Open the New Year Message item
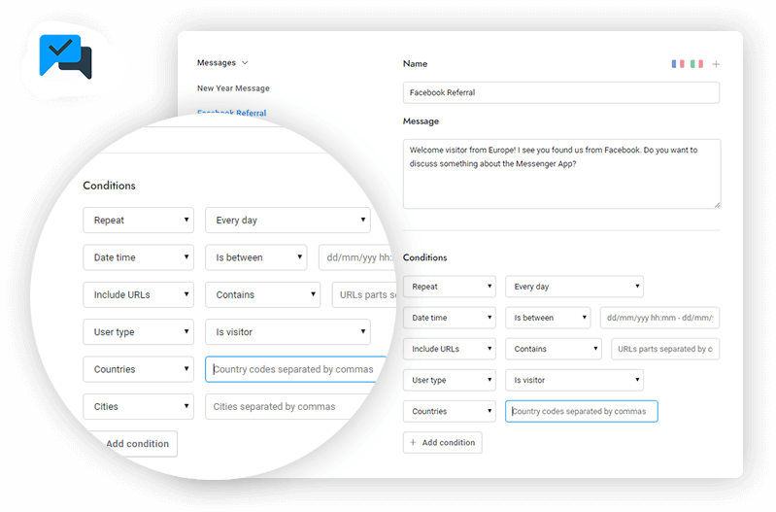 tap(233, 88)
